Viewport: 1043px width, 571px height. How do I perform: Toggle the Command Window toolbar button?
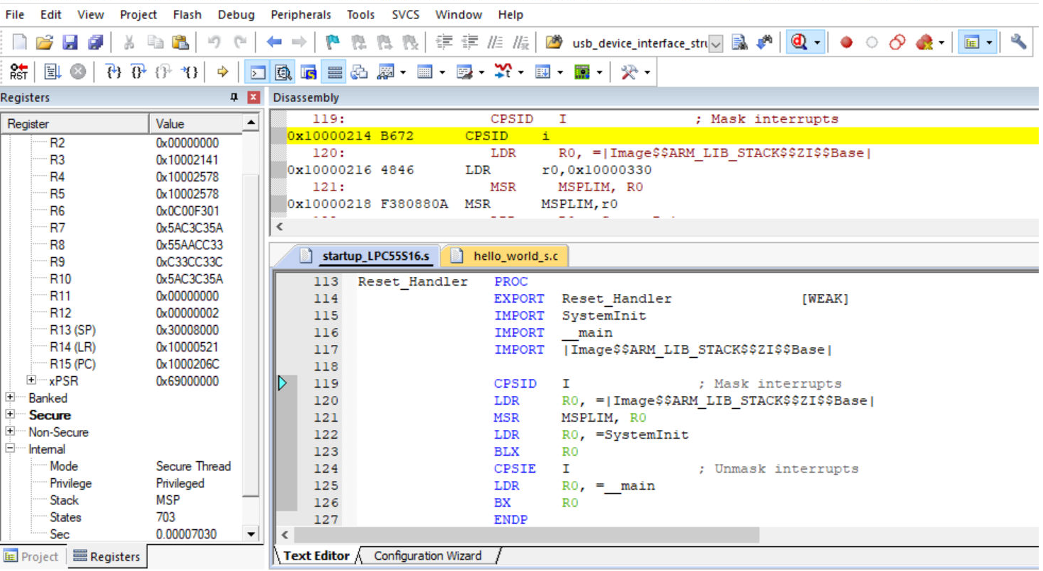click(x=258, y=72)
